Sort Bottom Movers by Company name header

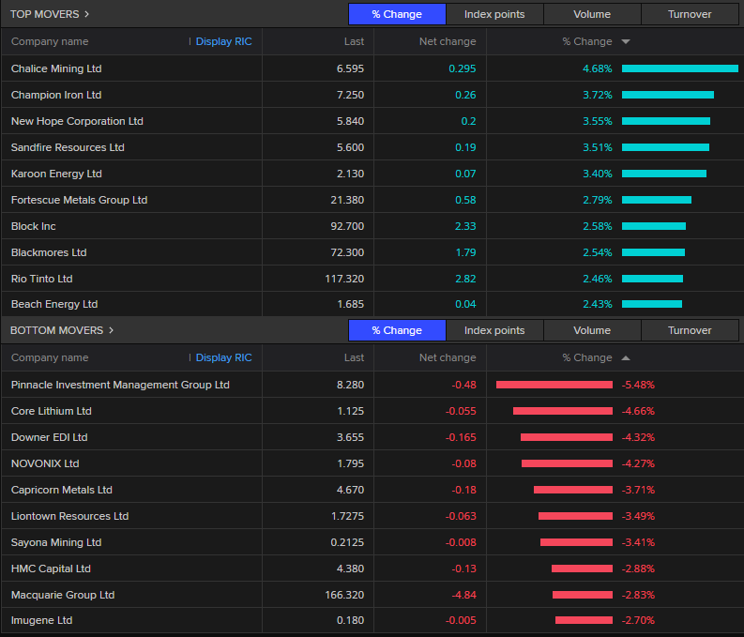point(50,357)
